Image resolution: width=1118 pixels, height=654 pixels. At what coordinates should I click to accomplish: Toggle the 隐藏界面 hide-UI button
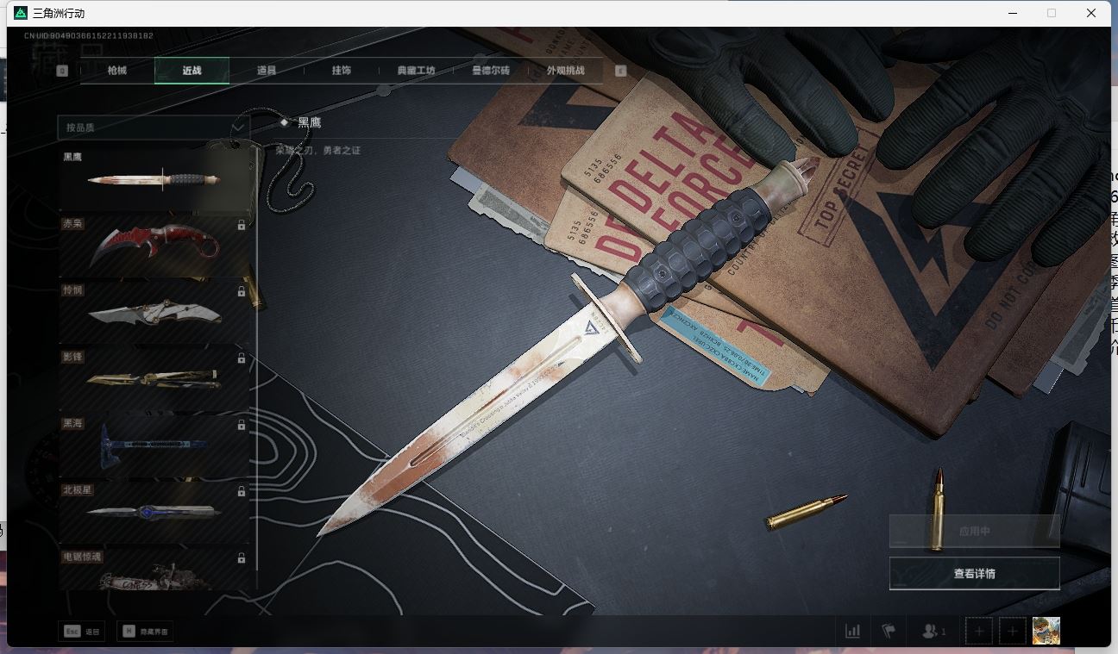tap(145, 632)
